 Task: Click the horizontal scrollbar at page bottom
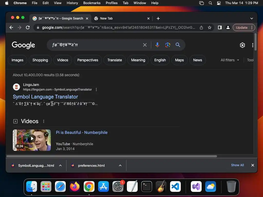pyautogui.click(x=112, y=156)
